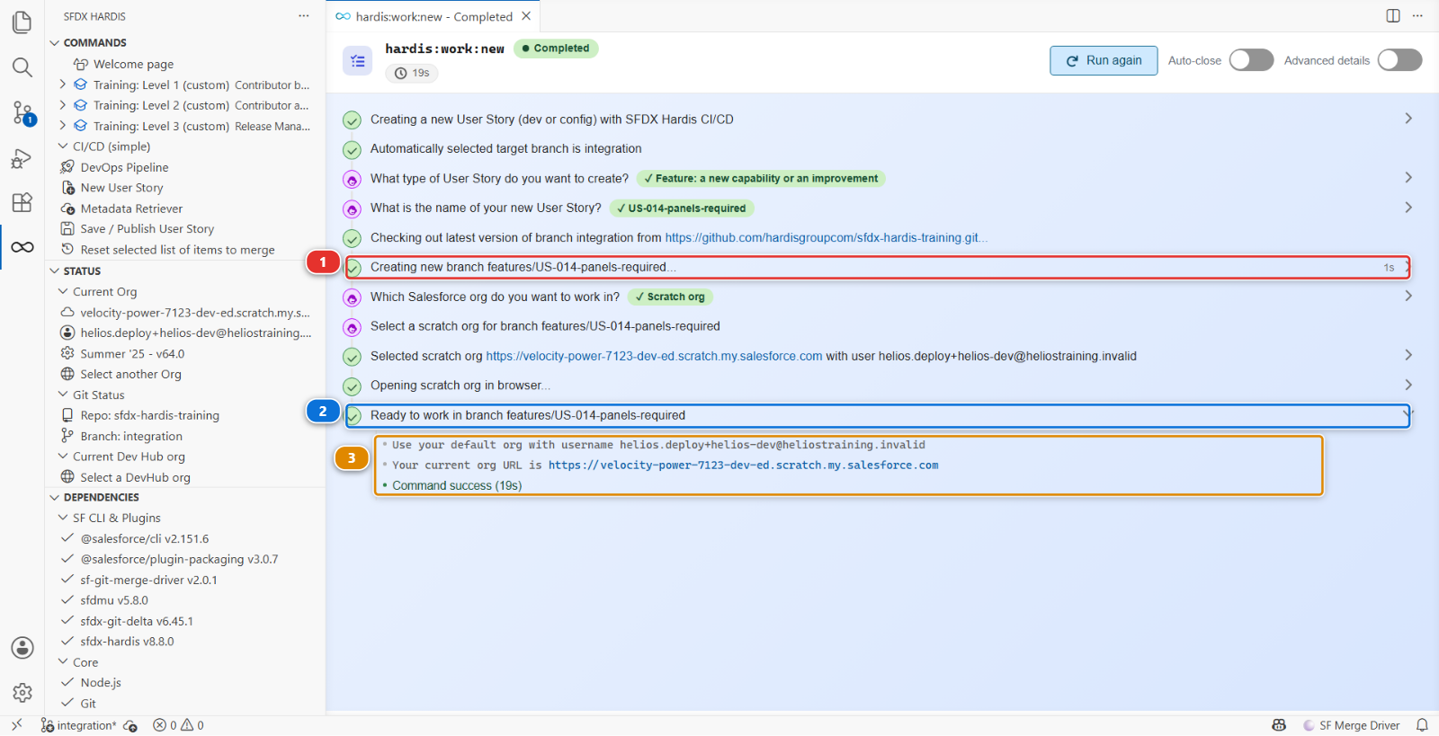Open the Search view in activity bar
Image resolution: width=1439 pixels, height=736 pixels.
(x=22, y=67)
